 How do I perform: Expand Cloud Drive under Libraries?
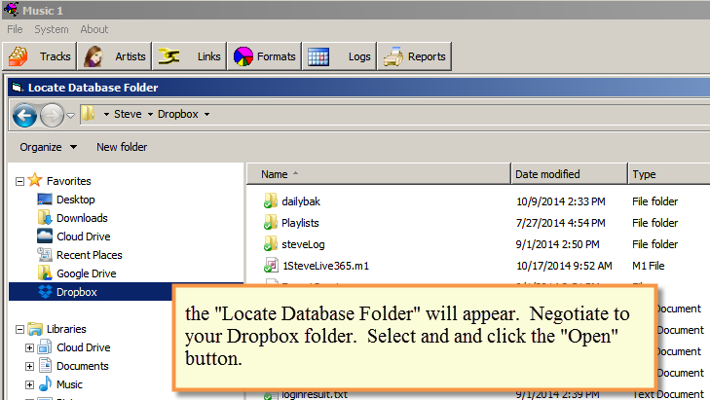click(x=29, y=348)
